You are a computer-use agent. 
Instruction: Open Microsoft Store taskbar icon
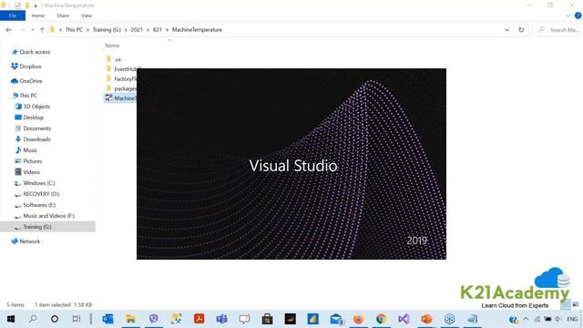pyautogui.click(x=267, y=319)
